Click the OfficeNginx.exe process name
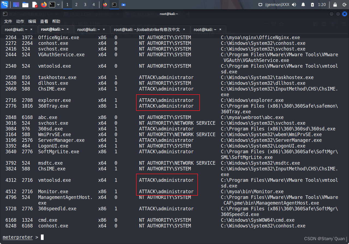This screenshot has width=349, height=244. [x=59, y=37]
